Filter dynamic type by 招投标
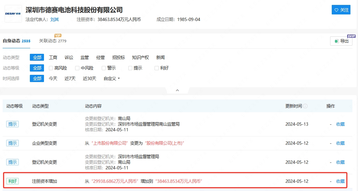The image size is (358, 191). point(118,57)
